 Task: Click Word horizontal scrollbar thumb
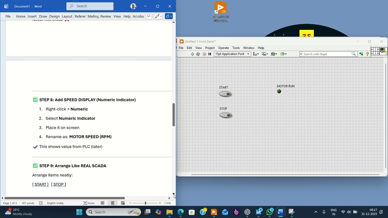click(x=65, y=198)
